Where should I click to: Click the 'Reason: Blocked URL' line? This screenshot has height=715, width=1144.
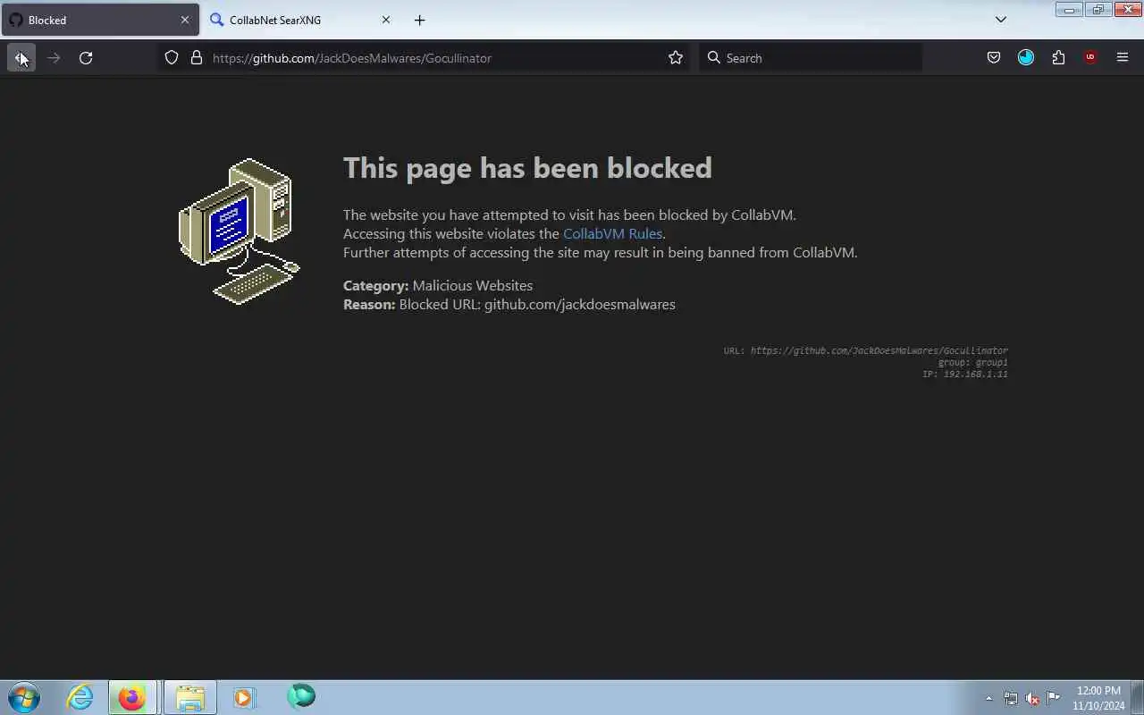pyautogui.click(x=509, y=305)
